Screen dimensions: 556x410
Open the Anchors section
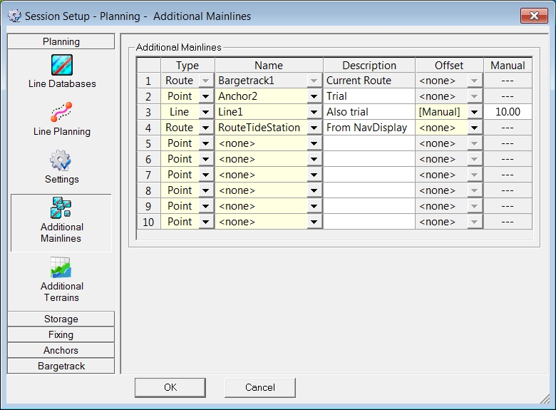pyautogui.click(x=61, y=350)
